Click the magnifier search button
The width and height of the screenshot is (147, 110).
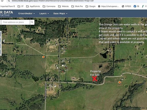(32, 22)
